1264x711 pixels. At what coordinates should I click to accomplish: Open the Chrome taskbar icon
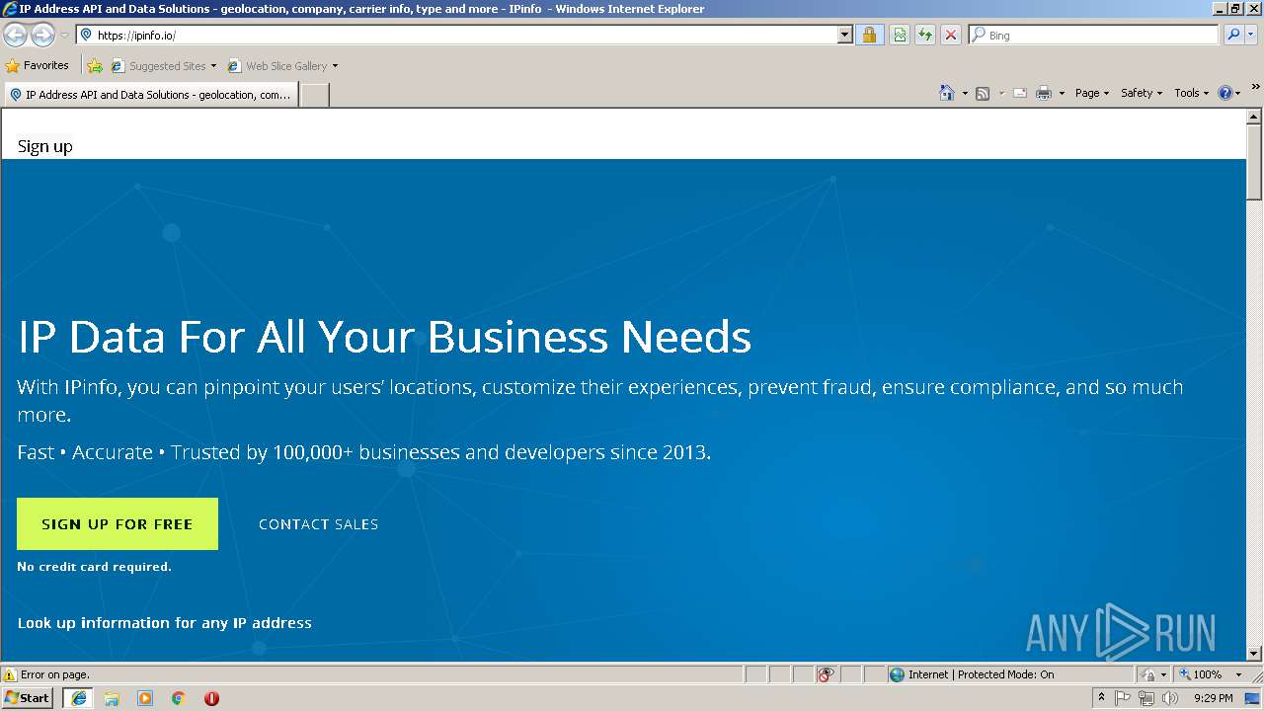coord(179,698)
